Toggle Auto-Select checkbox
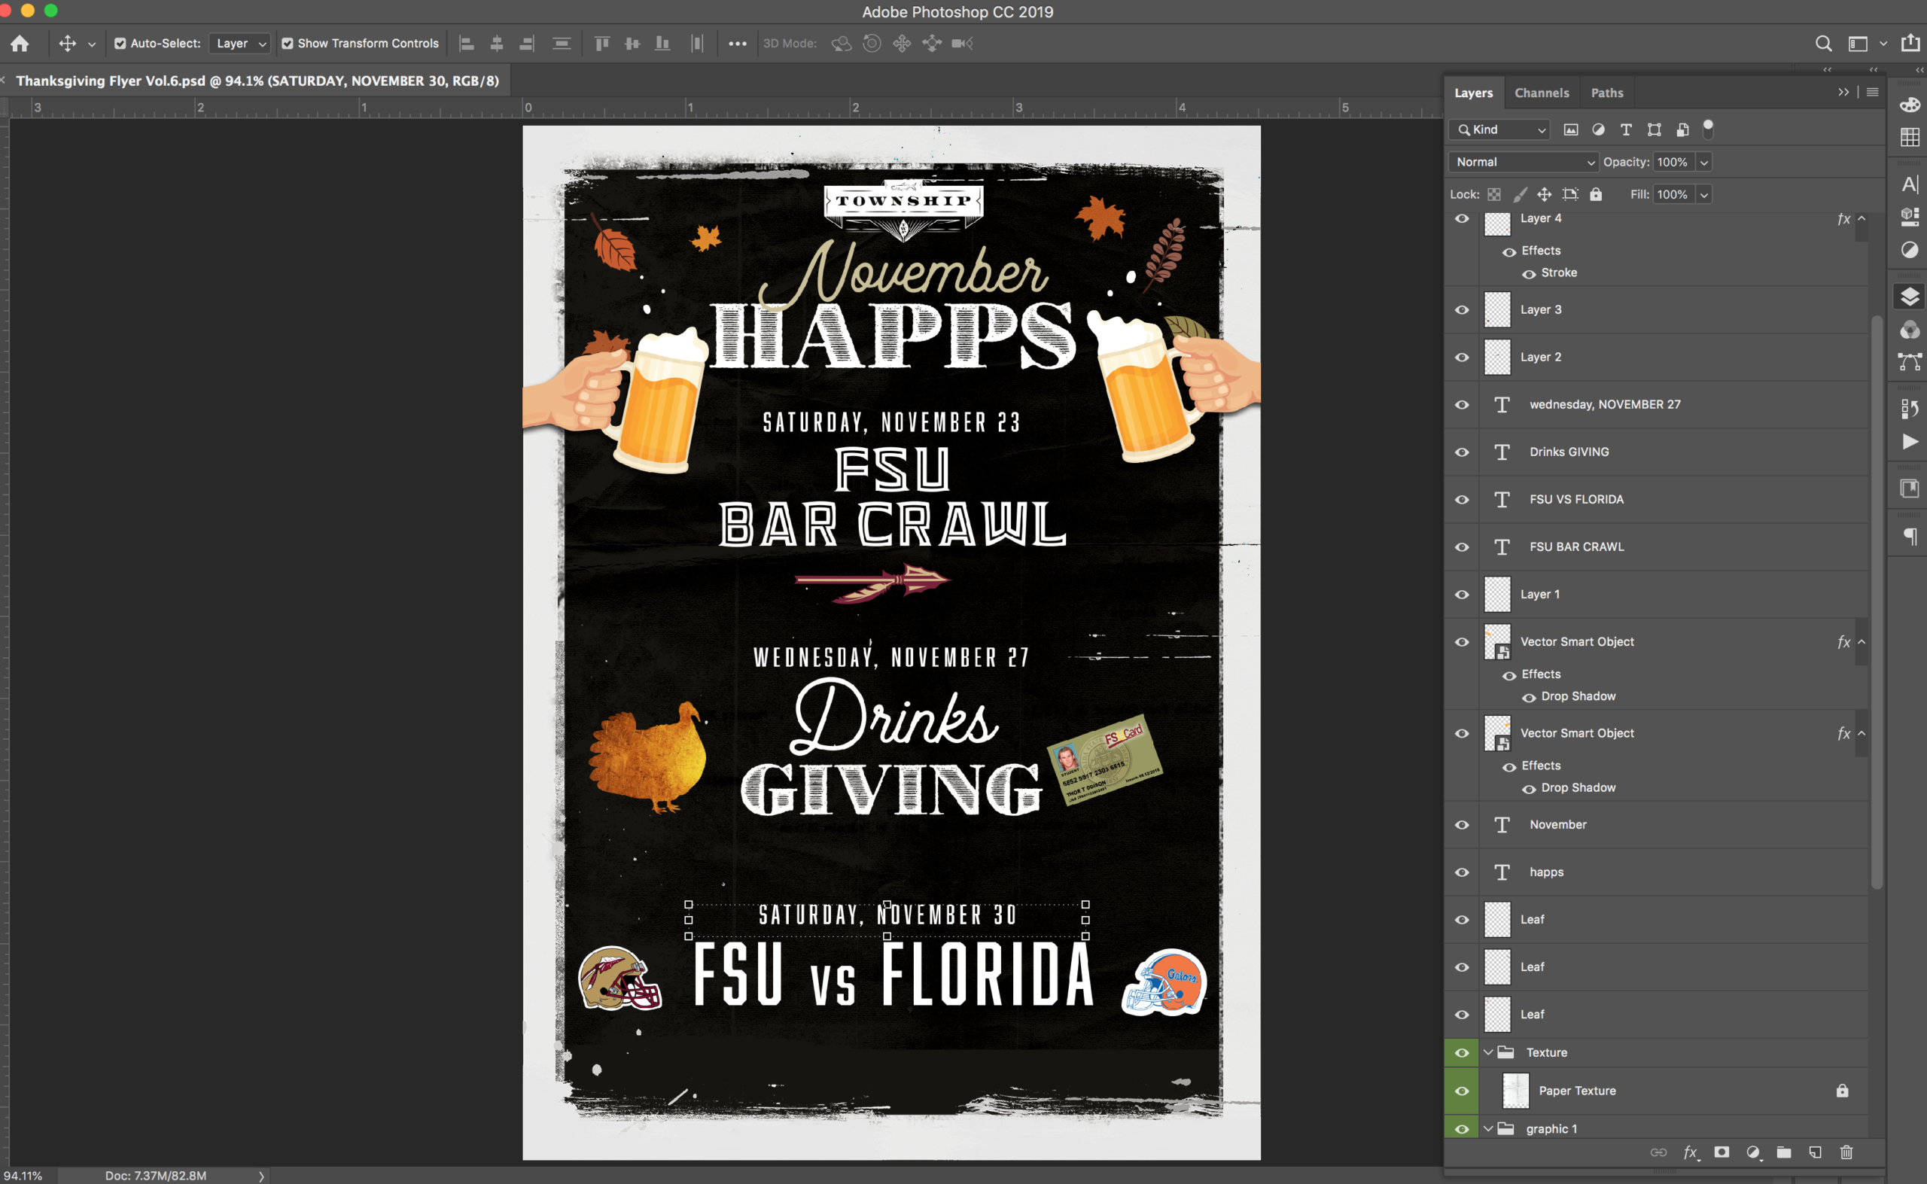 (x=120, y=44)
